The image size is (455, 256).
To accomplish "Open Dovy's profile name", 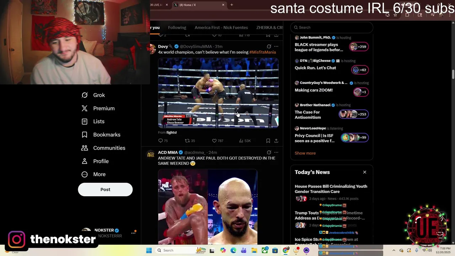I will click(165, 47).
